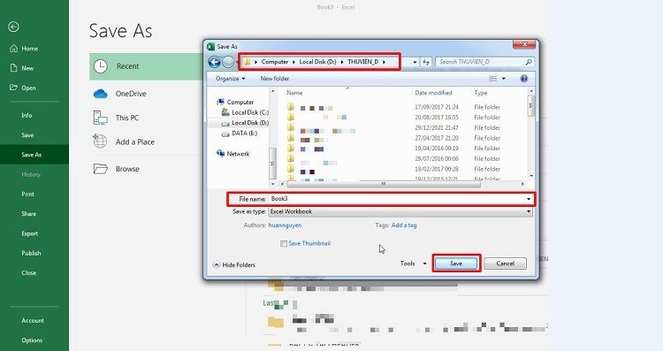Select Recent save locations

pos(146,66)
